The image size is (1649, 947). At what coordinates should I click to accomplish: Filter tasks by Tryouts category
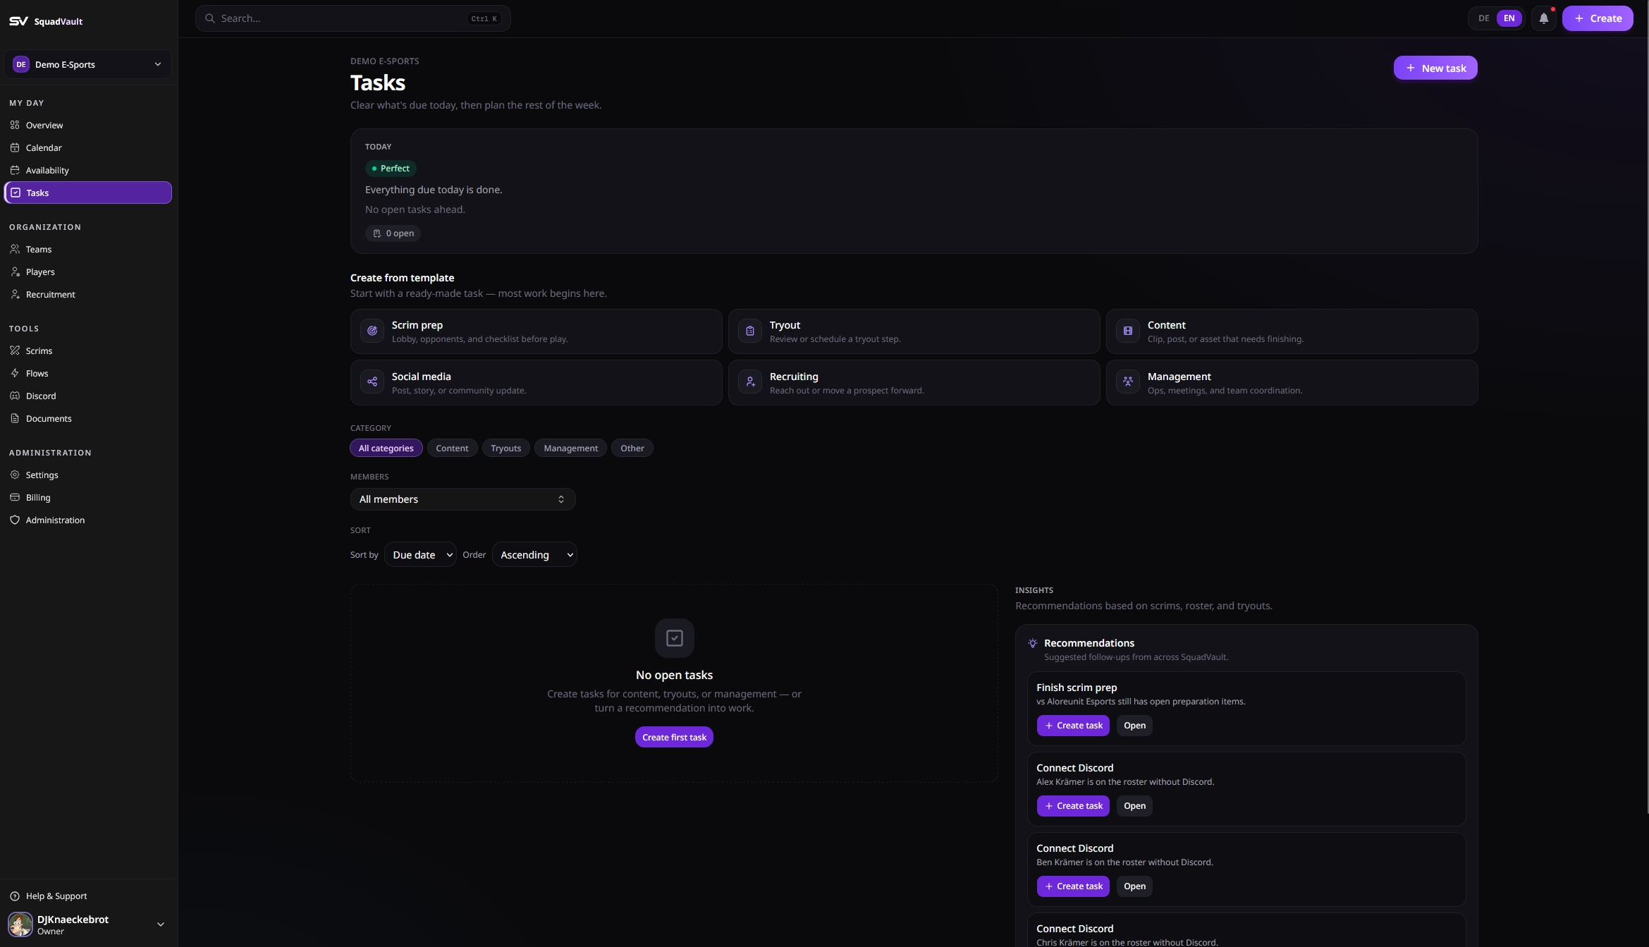[506, 448]
